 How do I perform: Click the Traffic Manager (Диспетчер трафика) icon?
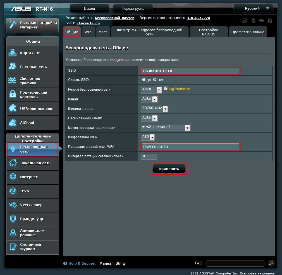pos(13,81)
